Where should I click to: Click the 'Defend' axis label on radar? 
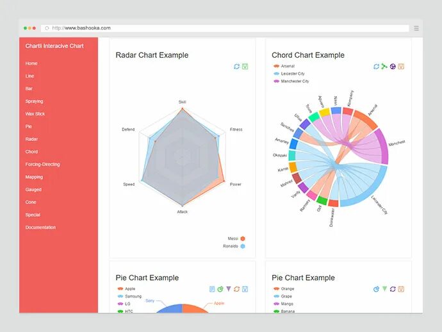point(128,129)
